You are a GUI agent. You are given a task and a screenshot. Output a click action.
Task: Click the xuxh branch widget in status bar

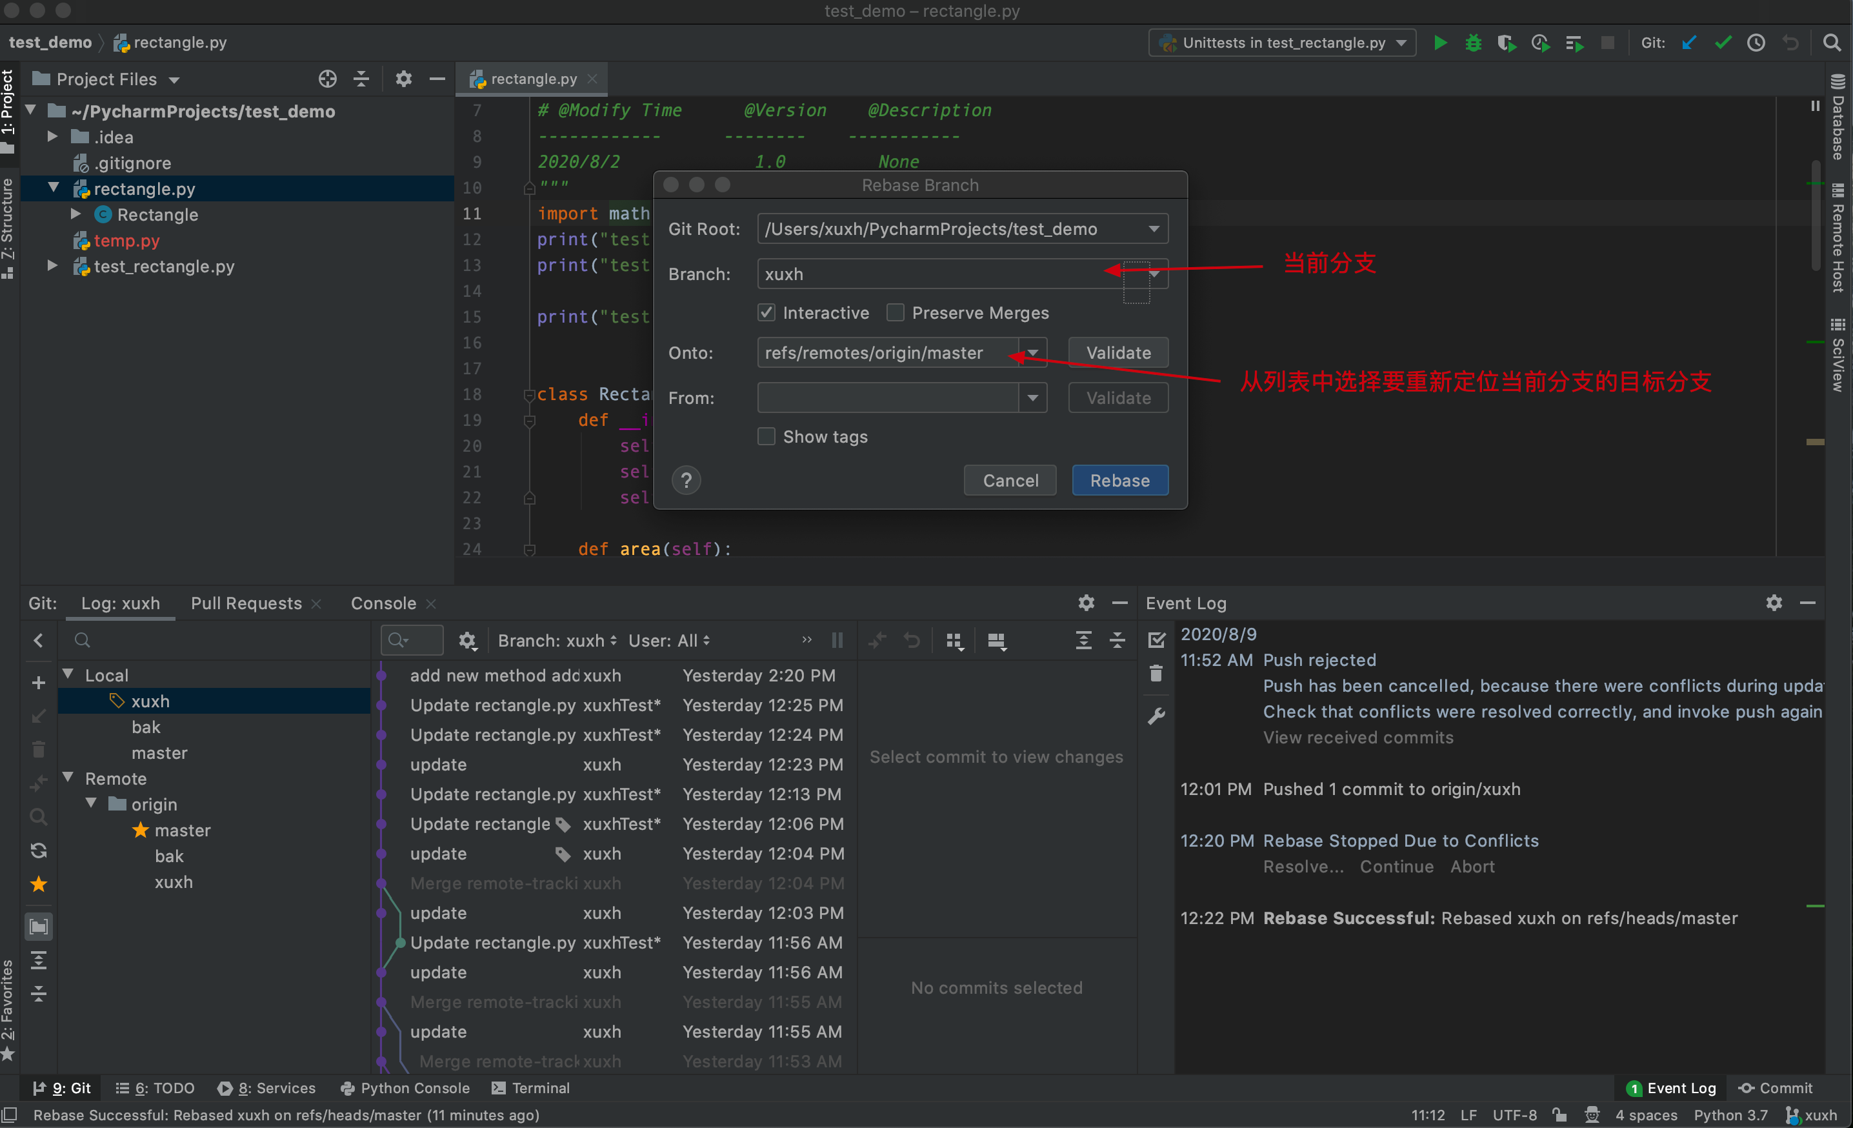[1812, 1115]
